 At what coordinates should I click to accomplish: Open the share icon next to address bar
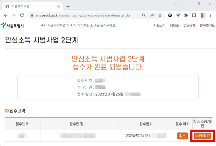coord(152,15)
